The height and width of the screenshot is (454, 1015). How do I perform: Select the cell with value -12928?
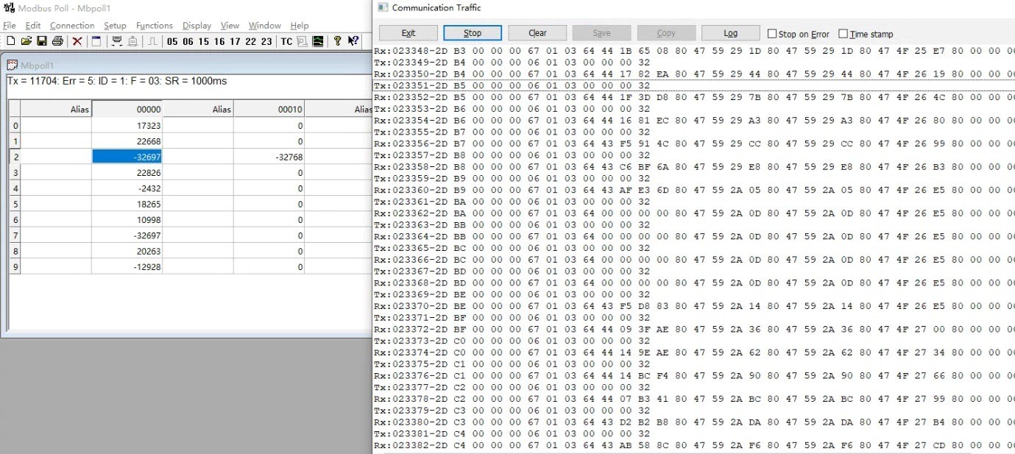127,267
